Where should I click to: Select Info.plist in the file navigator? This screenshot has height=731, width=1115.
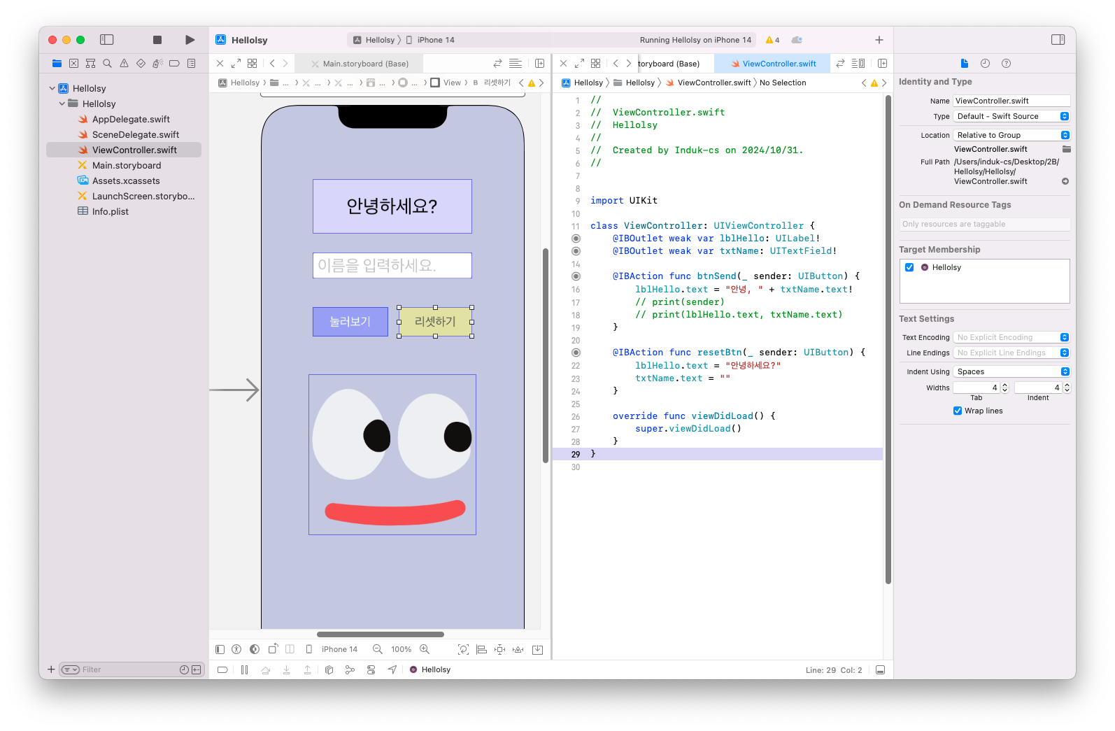pyautogui.click(x=124, y=211)
